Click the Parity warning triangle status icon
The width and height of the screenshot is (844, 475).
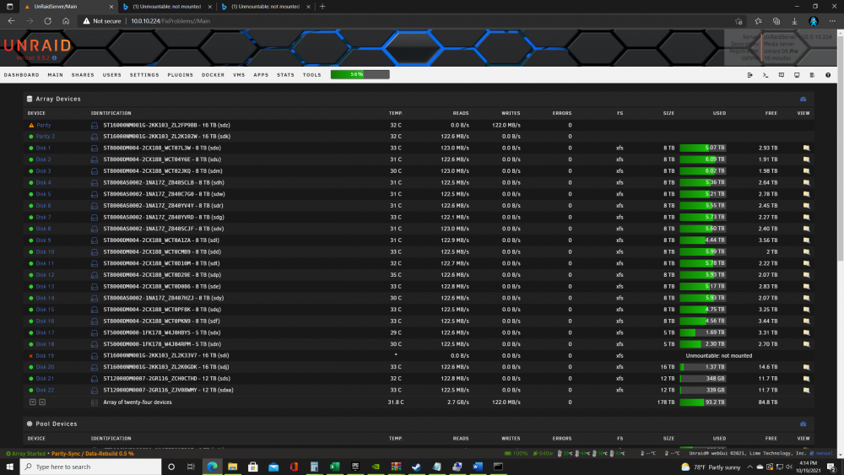click(x=31, y=126)
